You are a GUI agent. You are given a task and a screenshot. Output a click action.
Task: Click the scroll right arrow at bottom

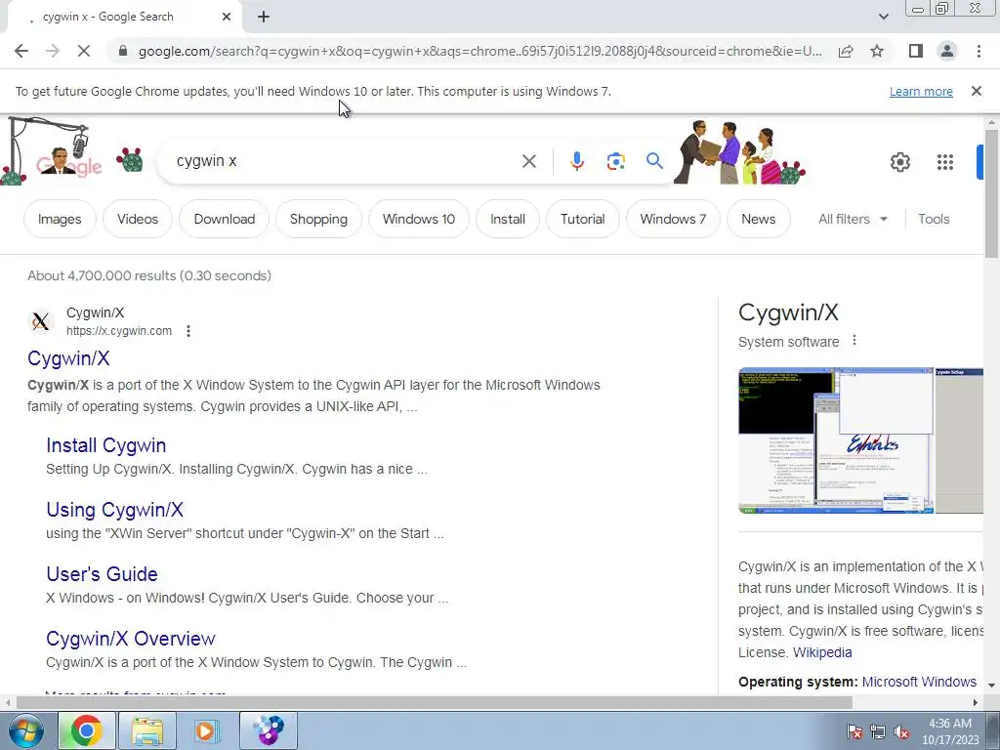point(976,703)
